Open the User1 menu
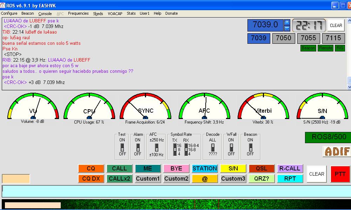Screen dimensions: 351x210 (145, 13)
